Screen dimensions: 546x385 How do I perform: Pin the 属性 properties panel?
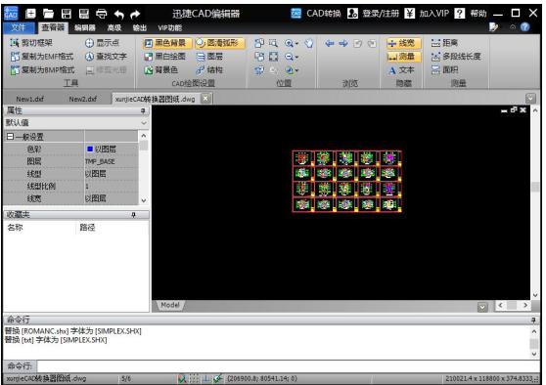click(x=143, y=110)
